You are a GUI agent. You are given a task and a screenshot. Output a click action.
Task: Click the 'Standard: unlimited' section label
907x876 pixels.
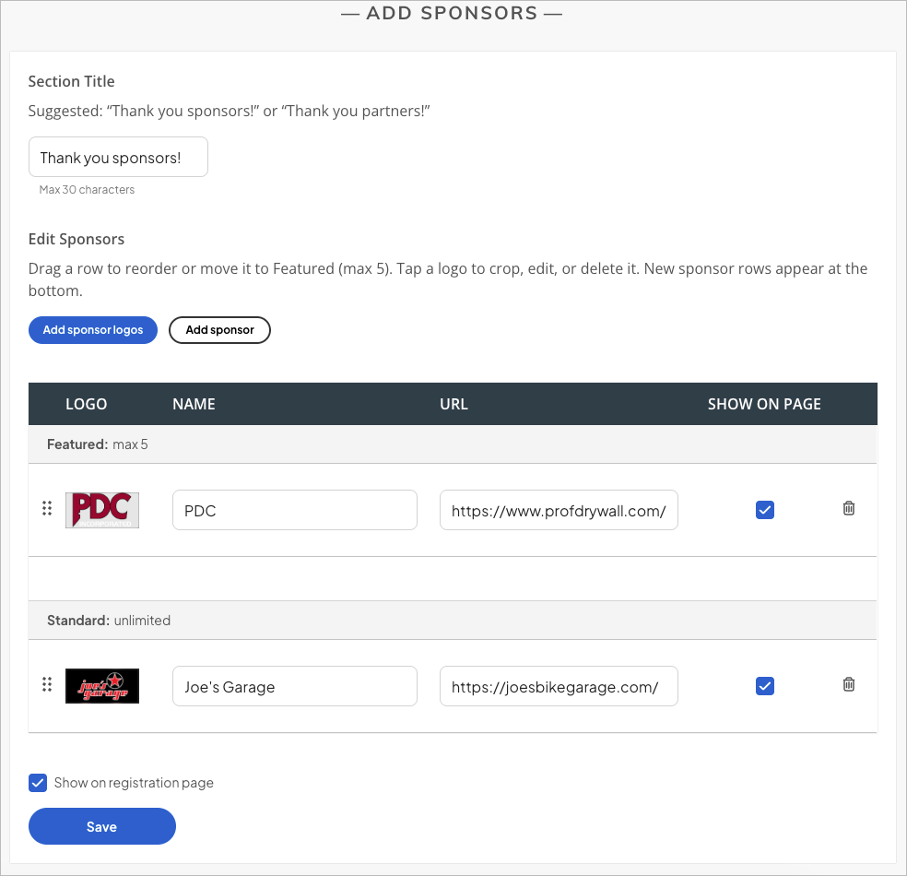coord(109,621)
